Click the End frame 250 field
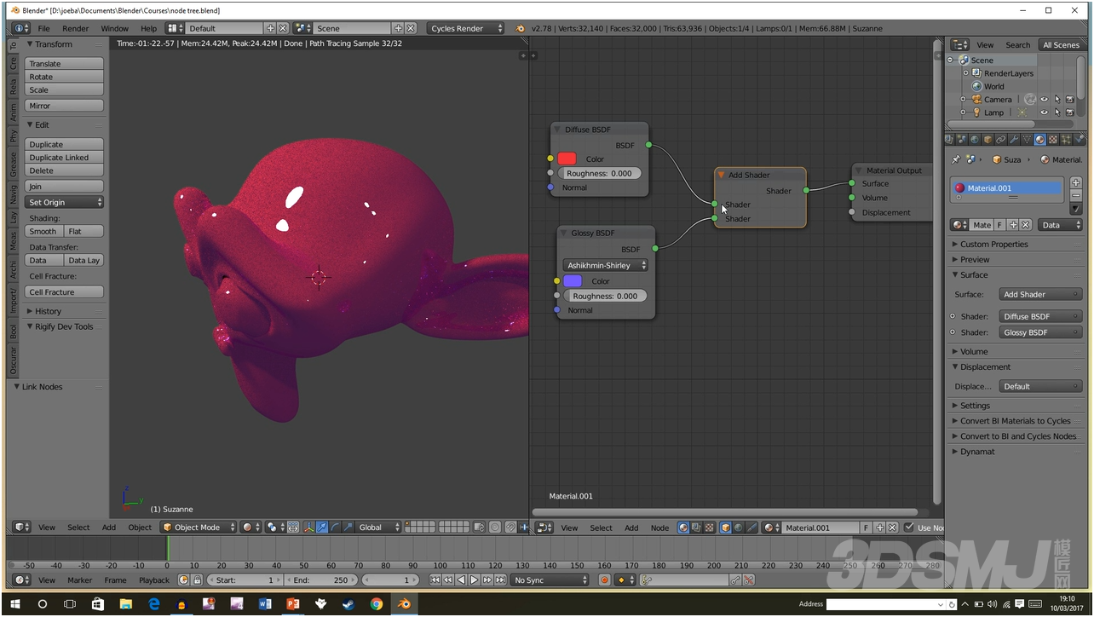The width and height of the screenshot is (1094, 617). (321, 580)
